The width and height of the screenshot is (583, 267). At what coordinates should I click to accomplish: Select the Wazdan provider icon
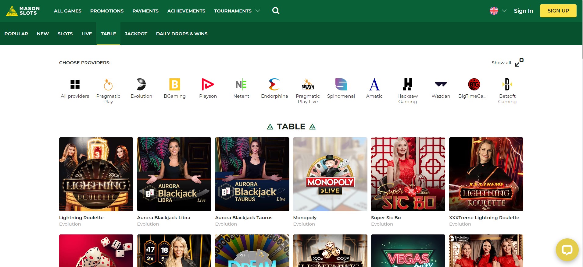pyautogui.click(x=441, y=84)
